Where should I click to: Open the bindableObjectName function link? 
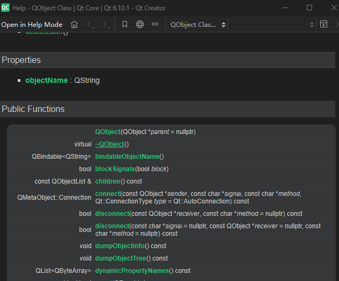point(128,157)
